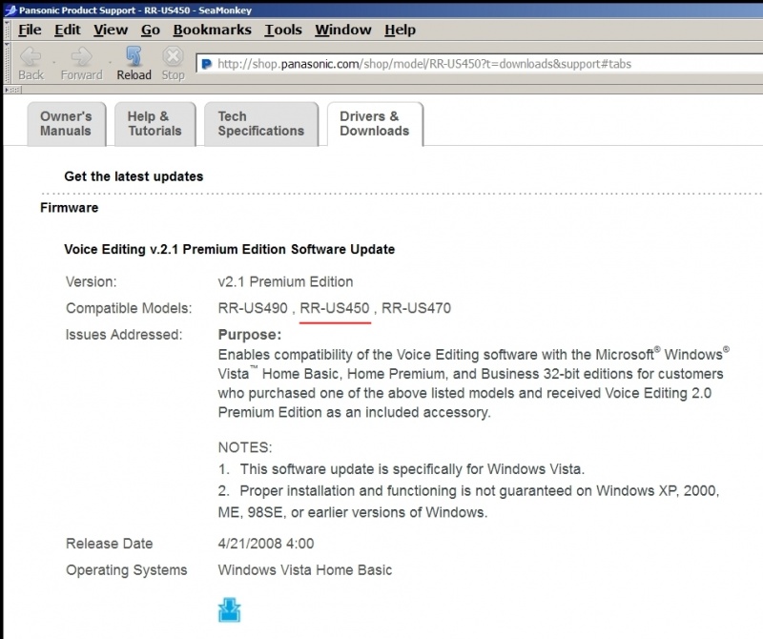Click the 'Release Date' label

[x=110, y=544]
